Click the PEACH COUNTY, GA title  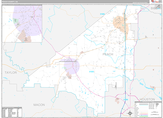pyautogui.click(x=10, y=2)
